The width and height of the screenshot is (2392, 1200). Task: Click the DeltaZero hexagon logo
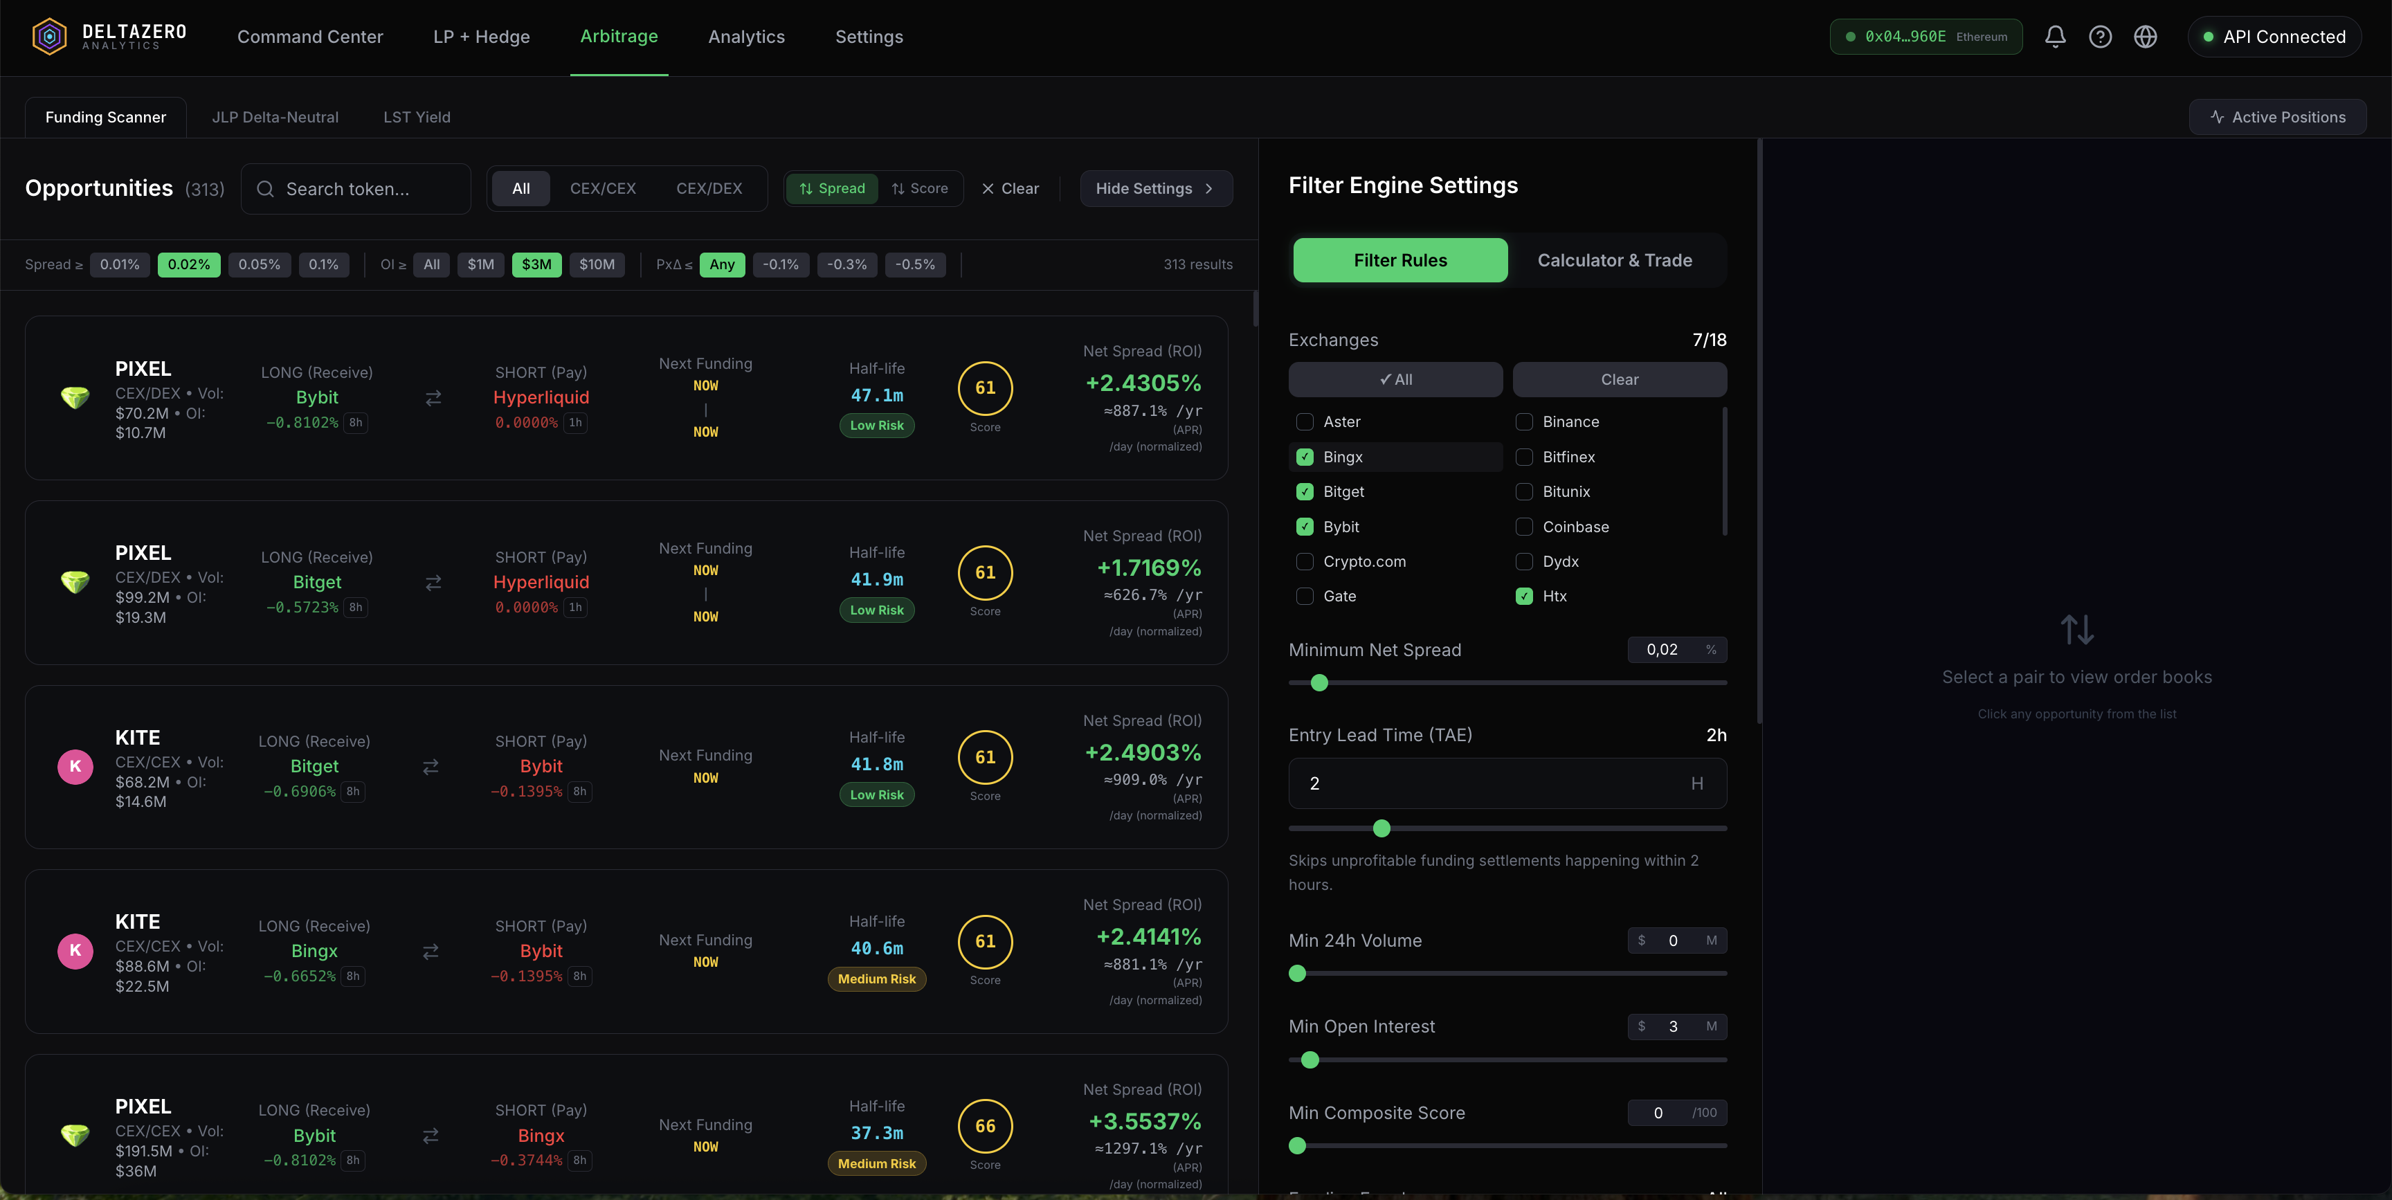(x=49, y=36)
